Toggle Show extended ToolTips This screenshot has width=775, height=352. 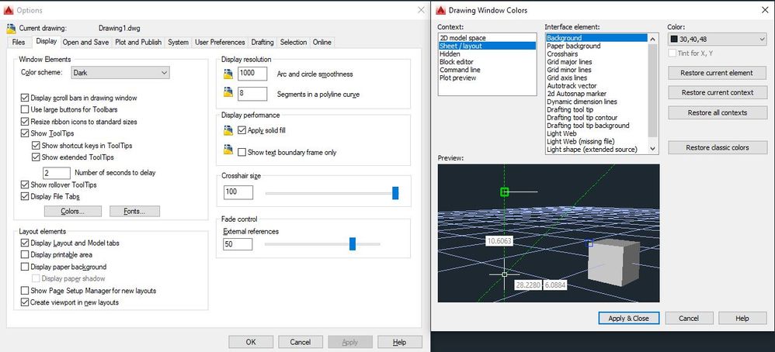click(36, 157)
